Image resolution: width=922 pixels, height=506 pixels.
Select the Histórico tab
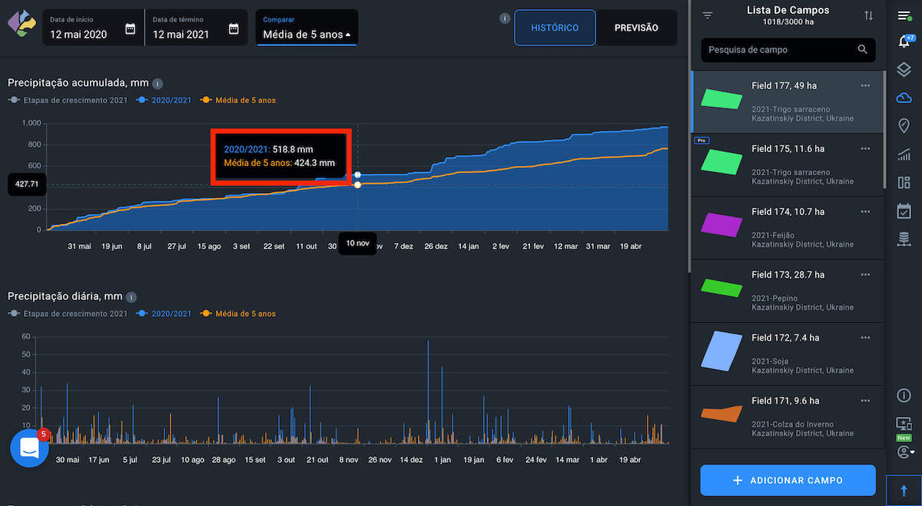[x=555, y=28]
